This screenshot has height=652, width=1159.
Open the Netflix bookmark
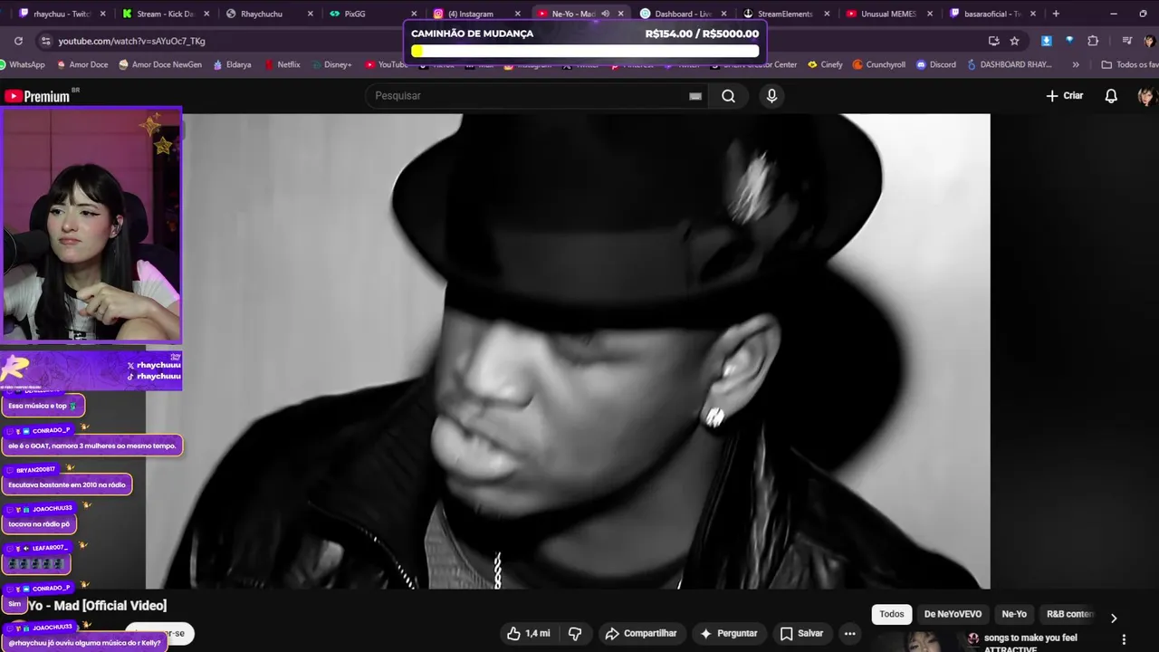coord(282,64)
